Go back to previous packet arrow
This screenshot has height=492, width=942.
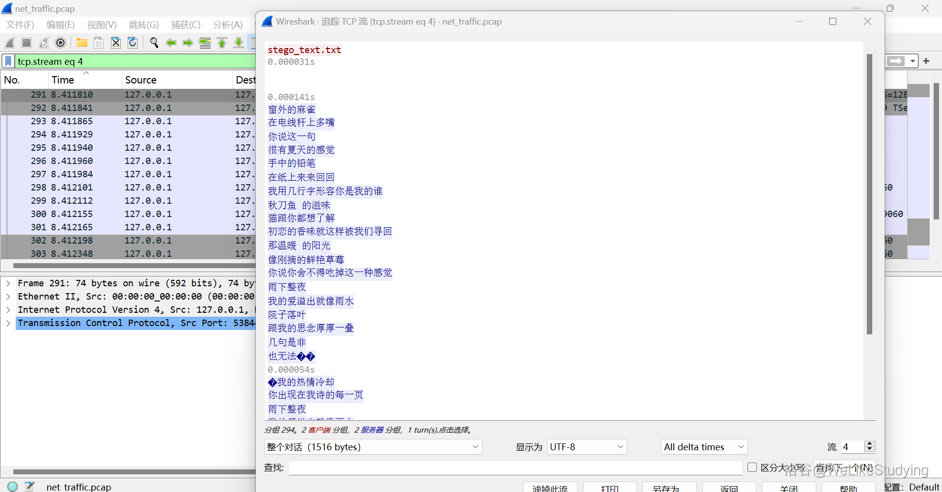(x=171, y=43)
